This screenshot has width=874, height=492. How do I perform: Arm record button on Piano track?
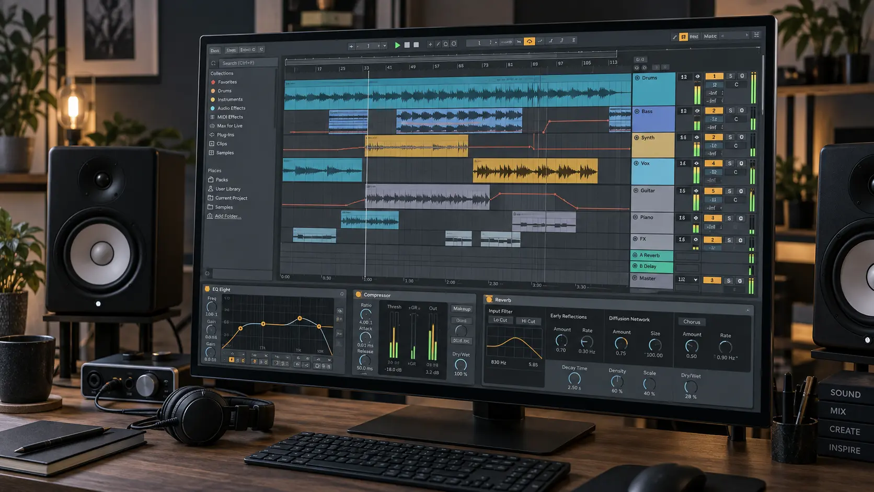tap(740, 219)
